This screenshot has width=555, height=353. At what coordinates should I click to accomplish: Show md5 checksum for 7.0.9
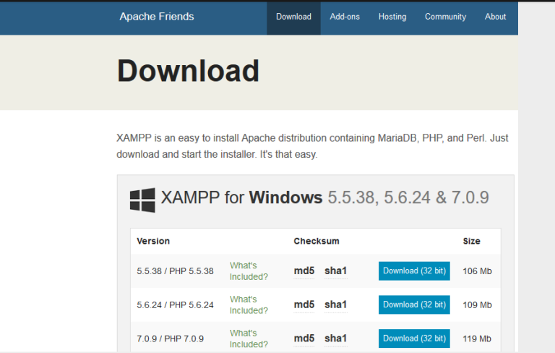(304, 338)
